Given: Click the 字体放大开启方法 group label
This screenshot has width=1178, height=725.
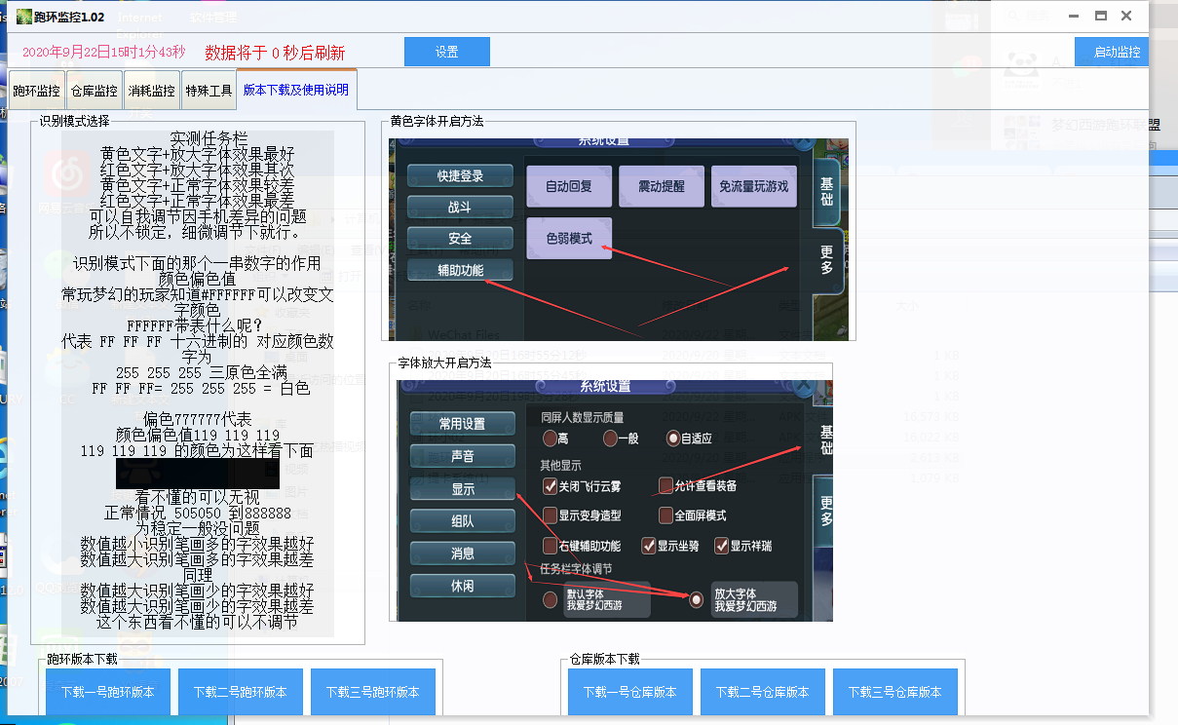Looking at the screenshot, I should tap(444, 362).
